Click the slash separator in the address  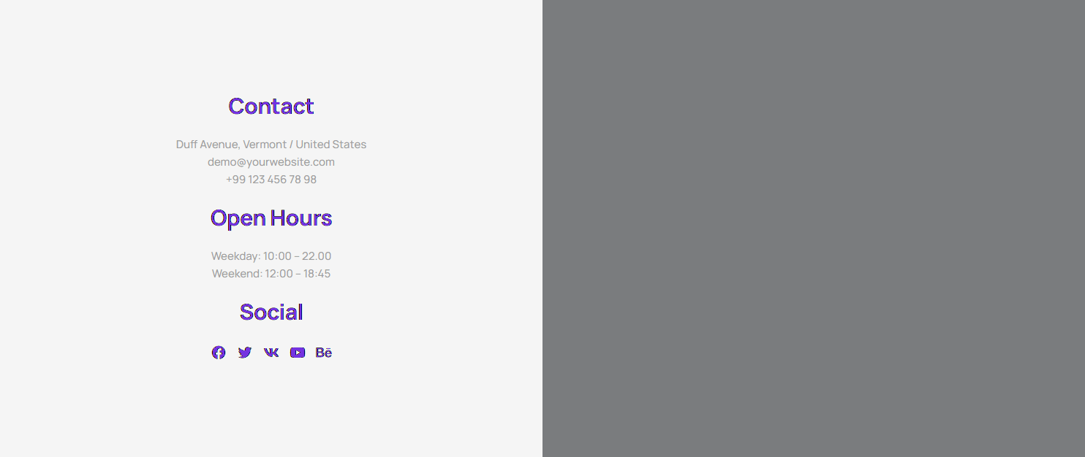point(292,145)
